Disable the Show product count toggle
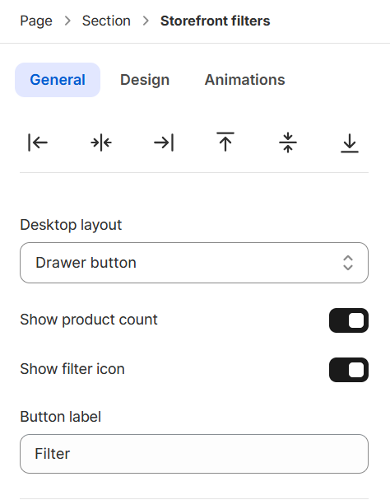 [x=349, y=320]
